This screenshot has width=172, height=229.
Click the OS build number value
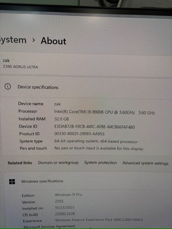pyautogui.click(x=65, y=214)
